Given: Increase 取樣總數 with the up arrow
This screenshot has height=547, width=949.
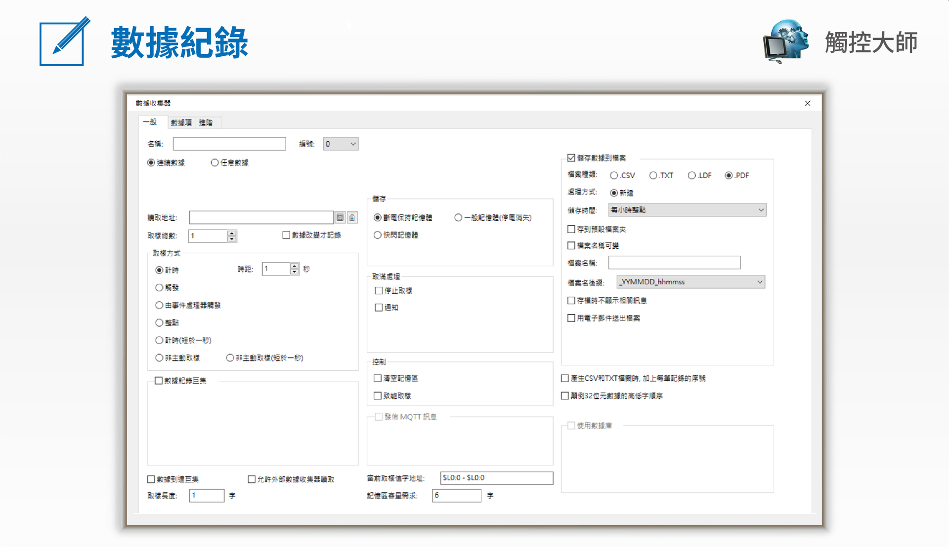Looking at the screenshot, I should (232, 233).
